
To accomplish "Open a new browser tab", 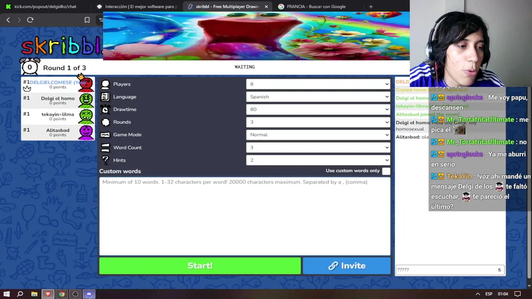I will [371, 7].
